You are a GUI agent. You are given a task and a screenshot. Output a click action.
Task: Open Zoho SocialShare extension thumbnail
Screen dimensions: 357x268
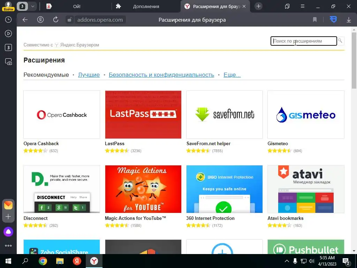(62, 247)
